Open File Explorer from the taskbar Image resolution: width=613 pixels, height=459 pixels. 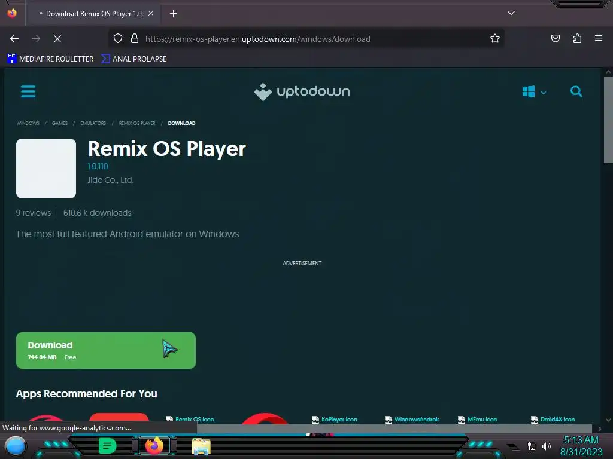click(x=201, y=446)
